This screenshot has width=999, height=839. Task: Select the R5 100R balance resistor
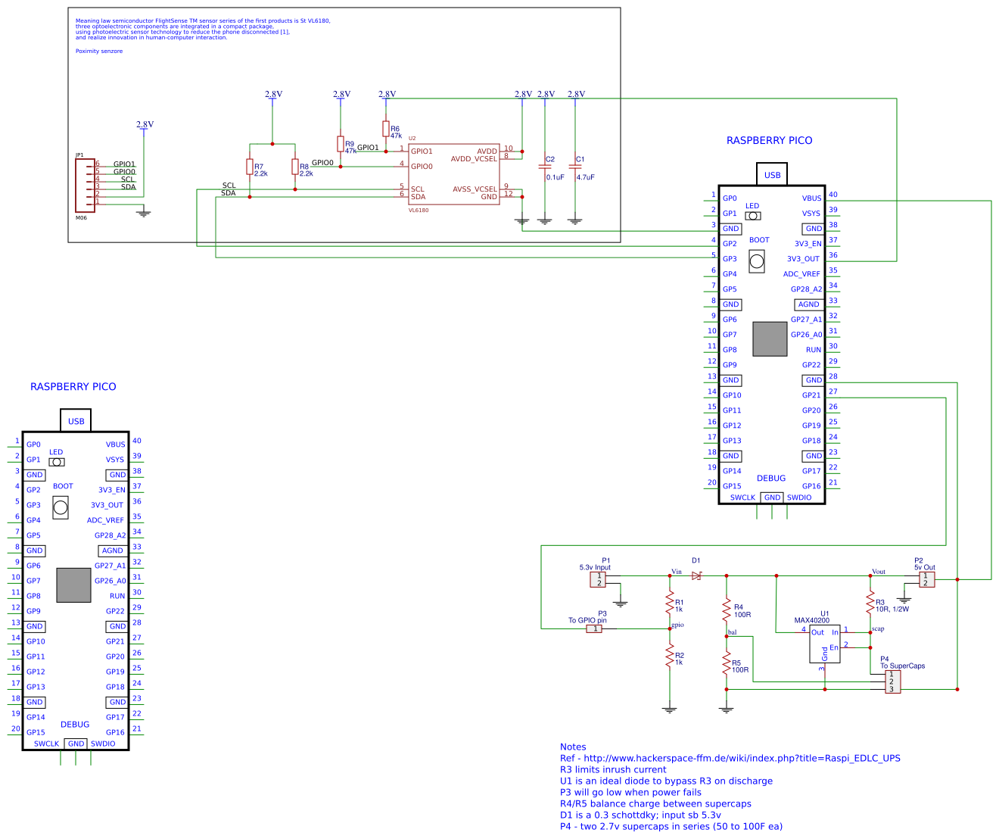click(727, 663)
